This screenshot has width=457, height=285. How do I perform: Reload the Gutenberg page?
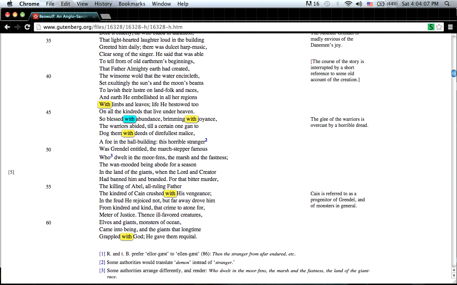27,27
